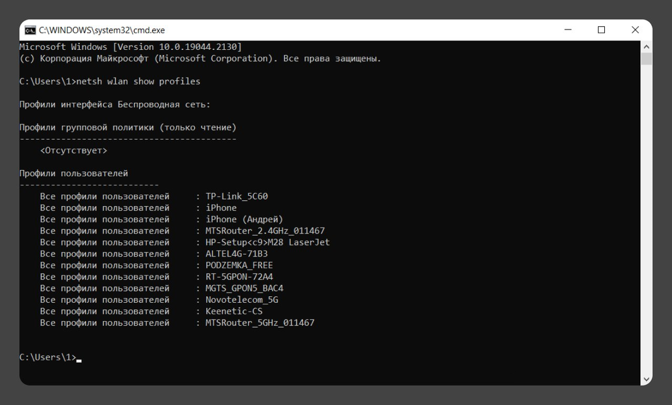This screenshot has height=405, width=672.
Task: Click the scrollbar up arrow
Action: point(646,46)
